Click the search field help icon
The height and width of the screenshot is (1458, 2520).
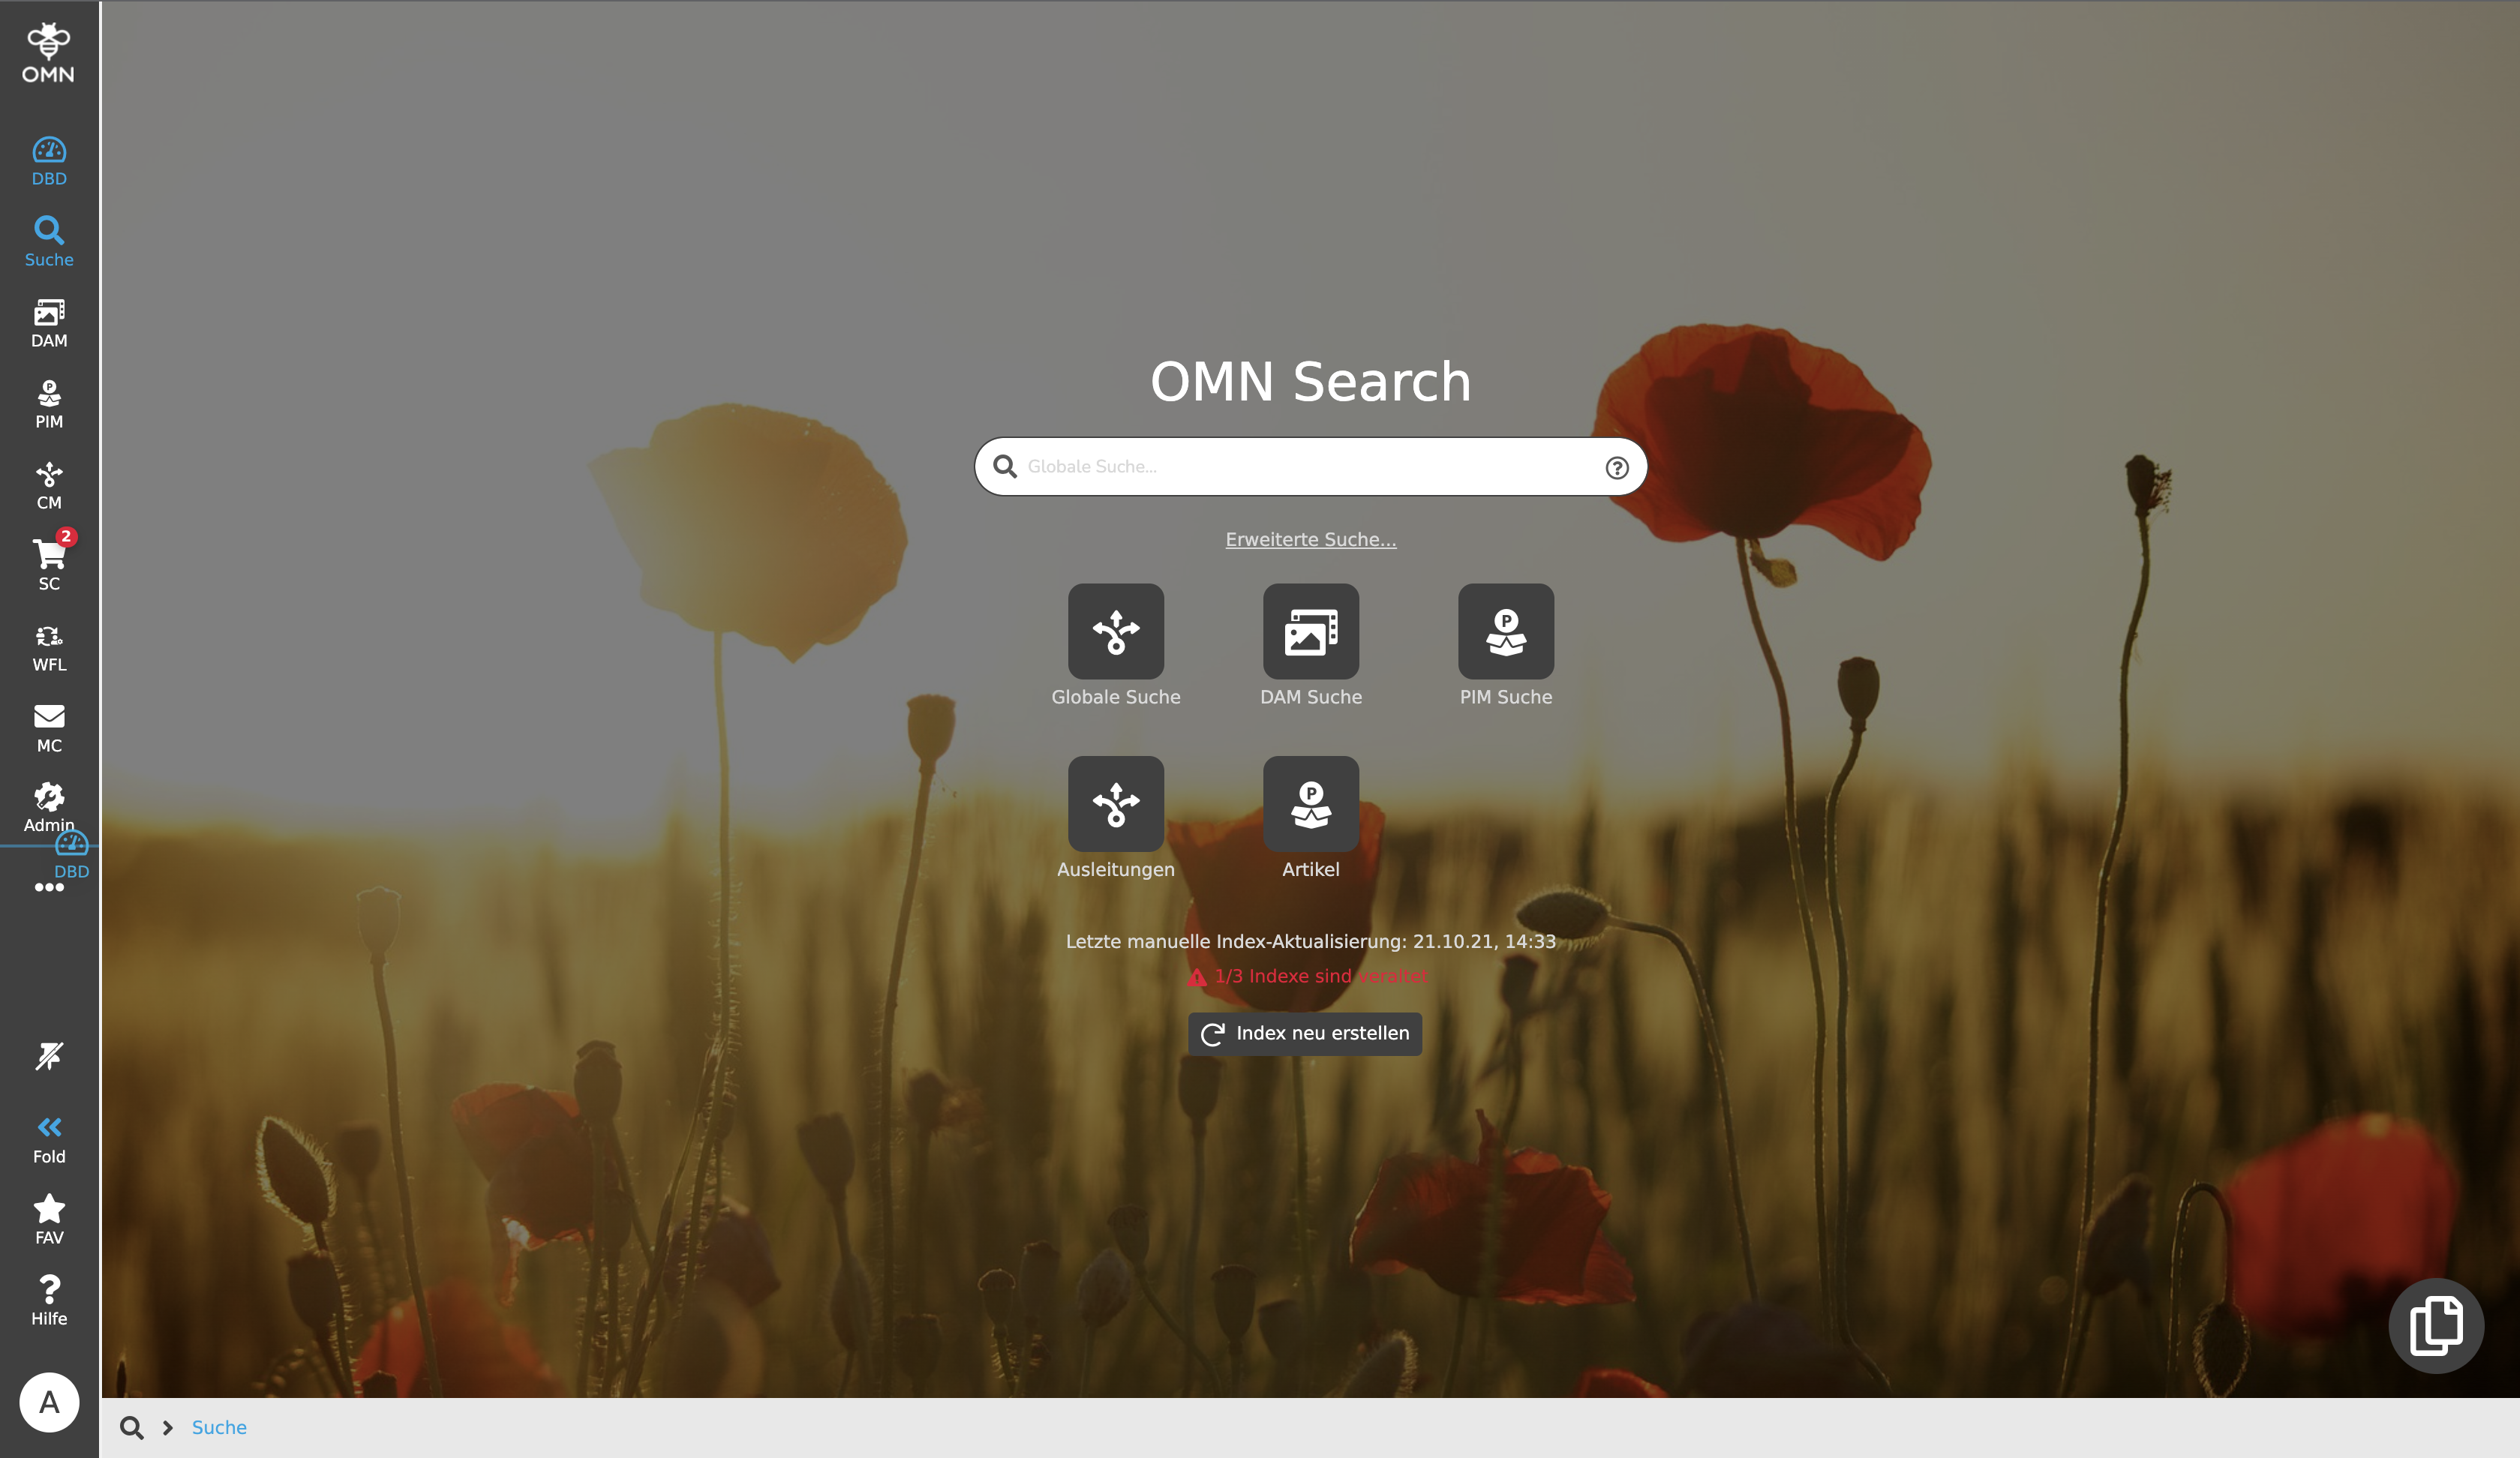(1616, 467)
